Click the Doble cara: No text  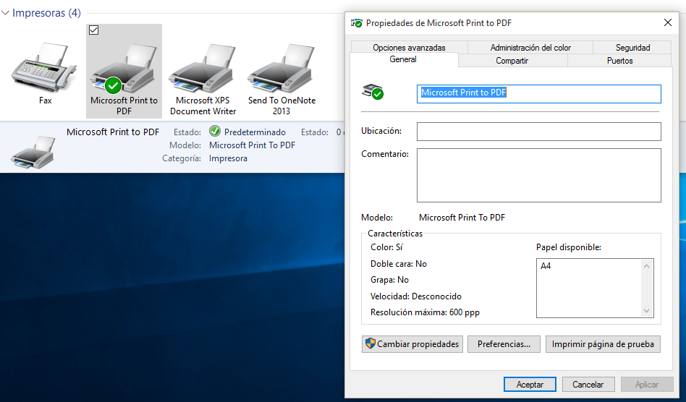click(398, 263)
